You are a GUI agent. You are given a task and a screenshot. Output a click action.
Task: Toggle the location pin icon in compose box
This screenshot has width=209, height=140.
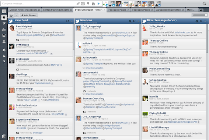coord(88,4)
